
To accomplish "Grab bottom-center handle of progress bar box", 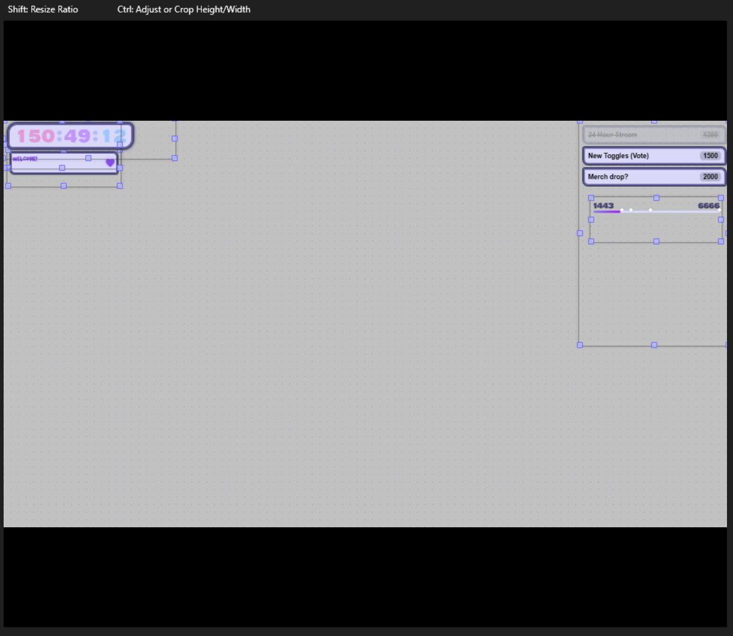I will pos(656,241).
